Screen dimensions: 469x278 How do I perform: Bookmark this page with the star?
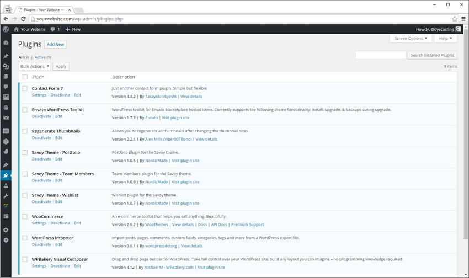pos(455,19)
